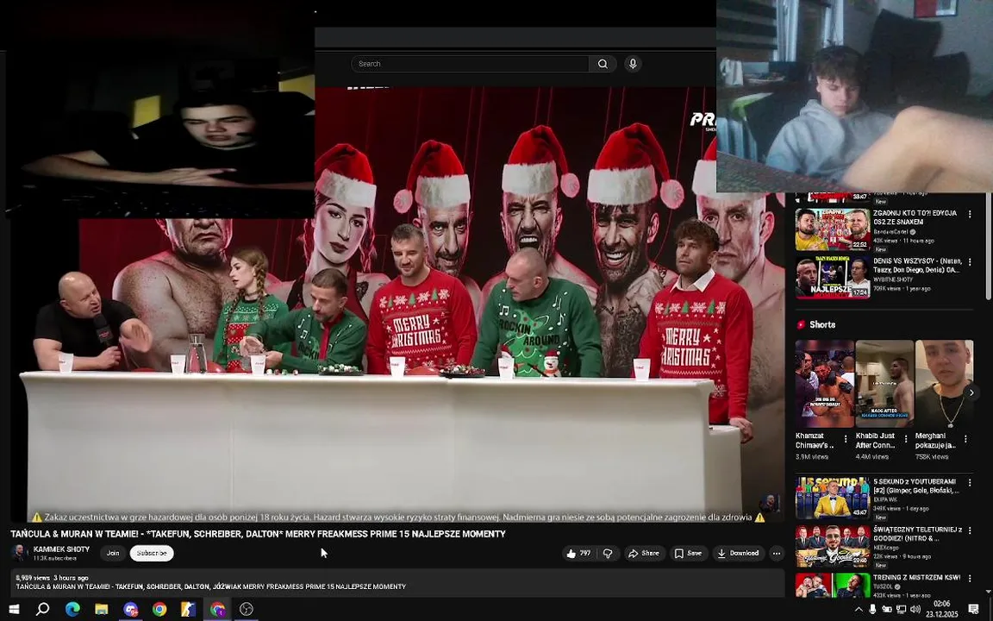
Task: Click the tray microphone icon
Action: pyautogui.click(x=872, y=610)
